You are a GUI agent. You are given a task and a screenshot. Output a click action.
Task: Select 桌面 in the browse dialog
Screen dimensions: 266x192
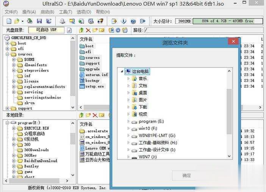(143, 93)
